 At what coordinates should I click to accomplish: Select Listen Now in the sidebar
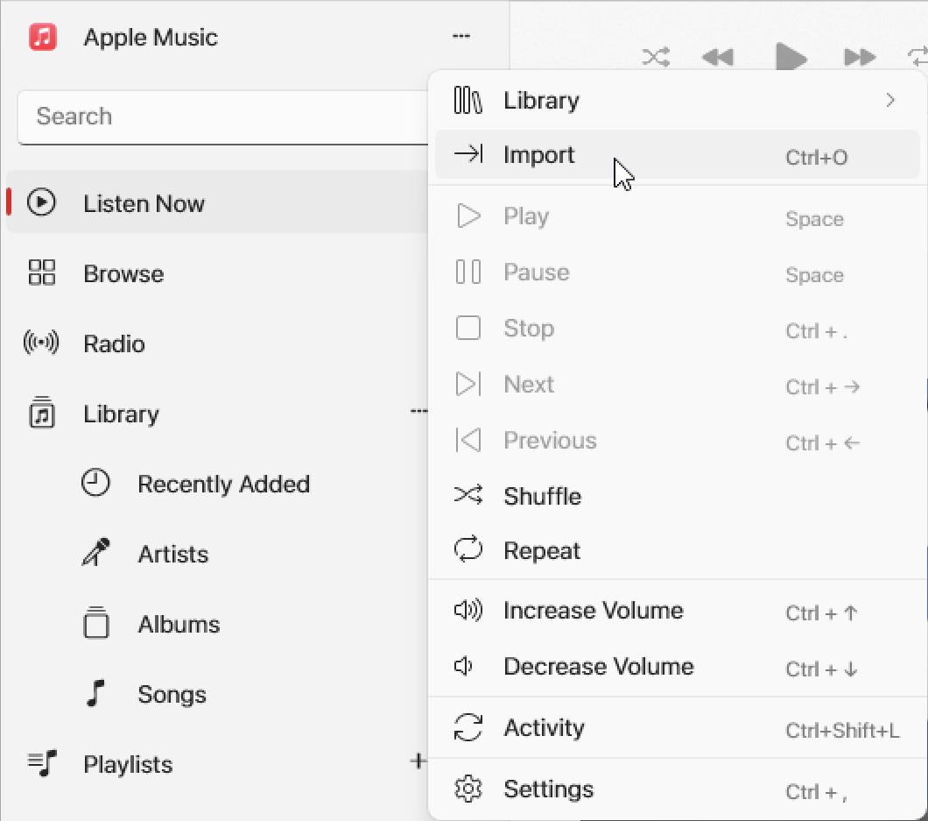(x=216, y=202)
